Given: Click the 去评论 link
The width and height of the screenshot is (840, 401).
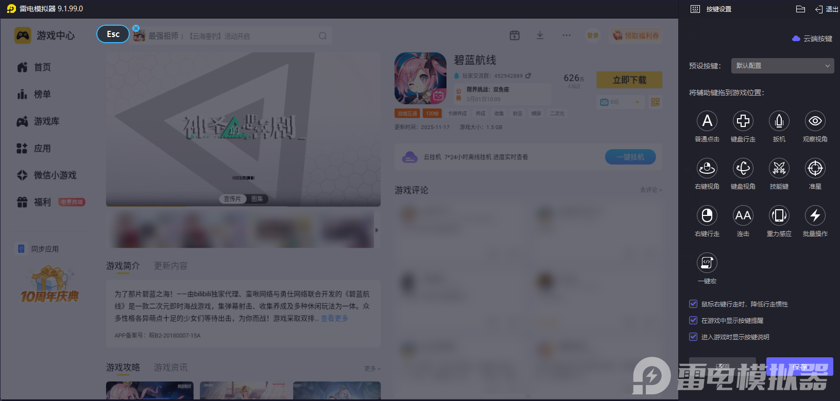Looking at the screenshot, I should click(651, 190).
